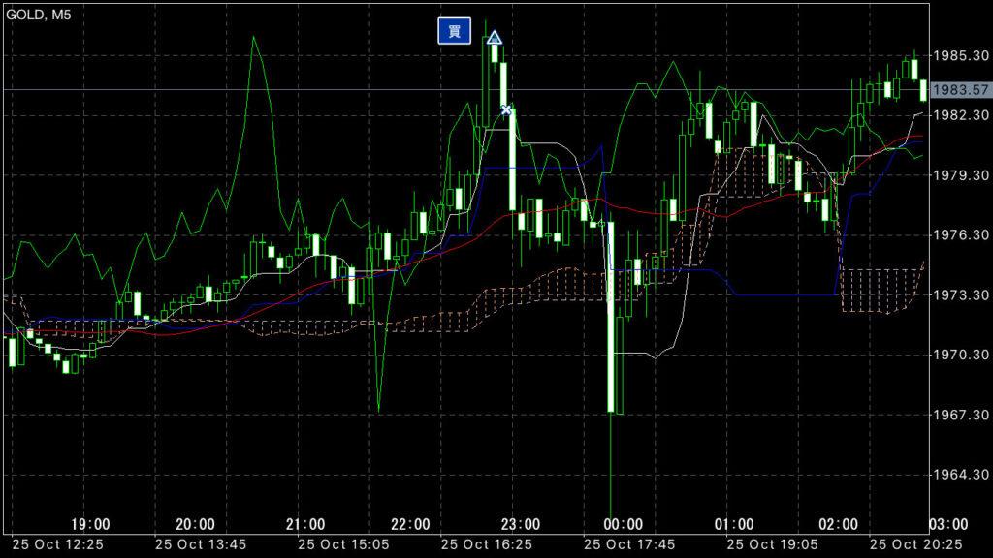
Task: Click the 25 Oct 13:45 date label
Action: [x=201, y=544]
